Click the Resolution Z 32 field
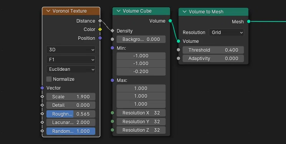This screenshot has width=286, height=144. click(x=141, y=130)
